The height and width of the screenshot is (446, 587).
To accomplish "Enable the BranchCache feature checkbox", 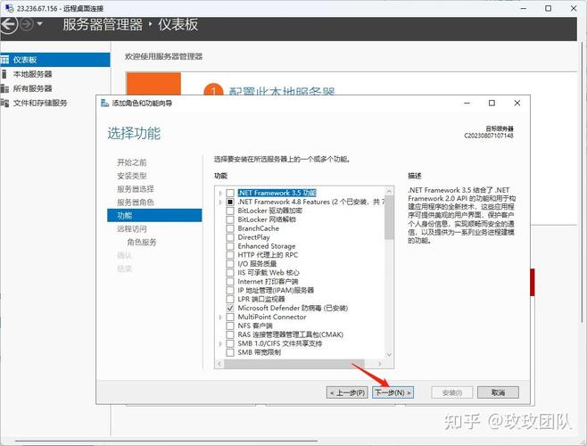I will point(230,228).
